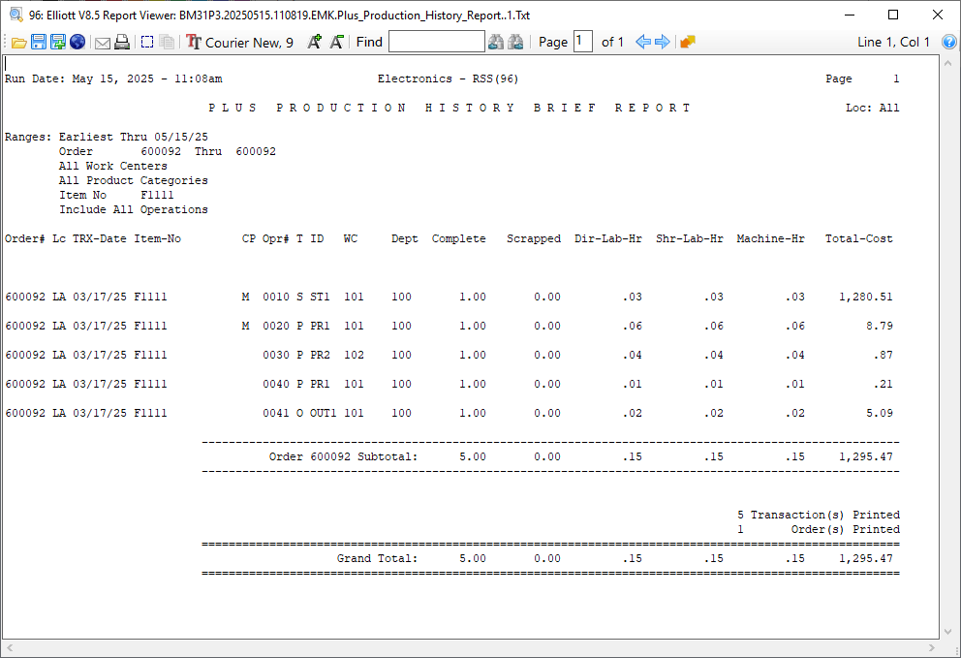The height and width of the screenshot is (658, 961).
Task: Click the ID value PR2
Action: [x=320, y=355]
